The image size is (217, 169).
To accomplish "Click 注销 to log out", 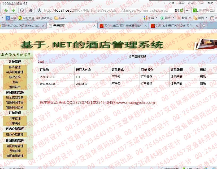I will tap(15, 82).
